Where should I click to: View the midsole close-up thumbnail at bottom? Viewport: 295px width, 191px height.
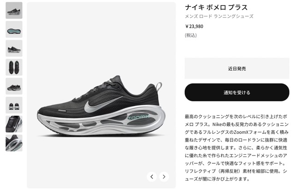pyautogui.click(x=14, y=143)
